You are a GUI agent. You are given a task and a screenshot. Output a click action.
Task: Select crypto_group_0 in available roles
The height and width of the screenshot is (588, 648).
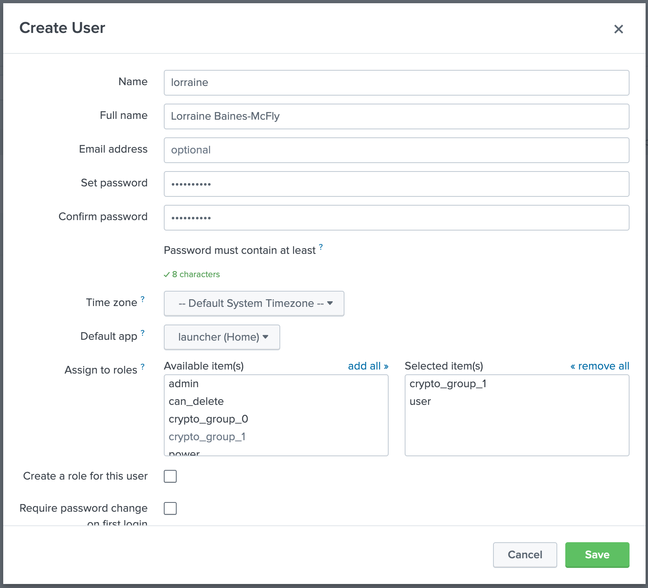[x=276, y=419]
